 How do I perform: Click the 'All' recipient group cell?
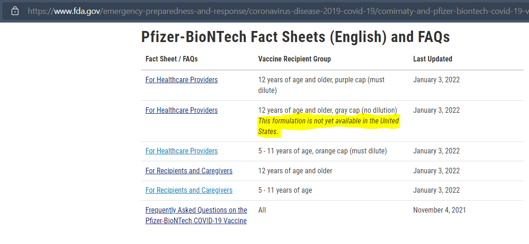point(262,210)
